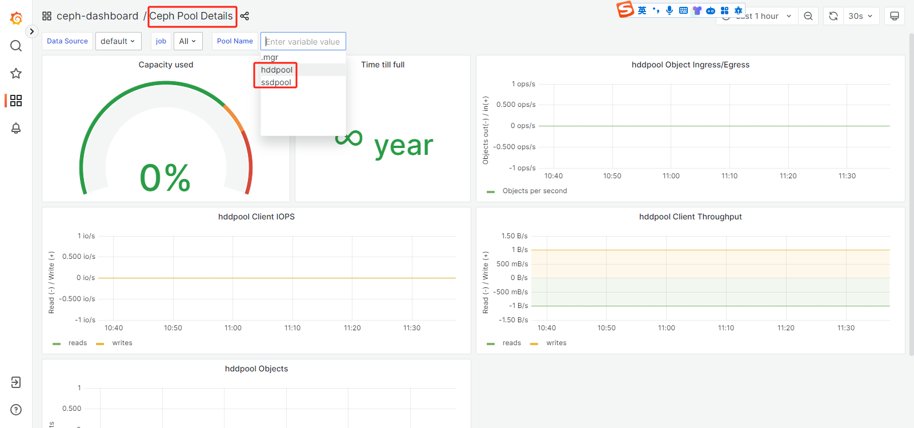Viewport: 914px width, 428px height.
Task: Switch Sogou input language with 英 icon
Action: click(642, 10)
